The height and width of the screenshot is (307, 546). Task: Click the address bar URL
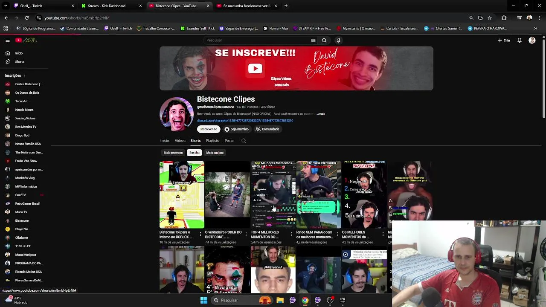coord(77,18)
